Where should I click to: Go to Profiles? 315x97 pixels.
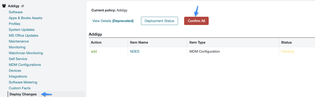(x=14, y=24)
